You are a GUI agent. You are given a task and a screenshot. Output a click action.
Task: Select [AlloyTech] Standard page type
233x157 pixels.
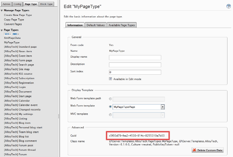pos(20,47)
